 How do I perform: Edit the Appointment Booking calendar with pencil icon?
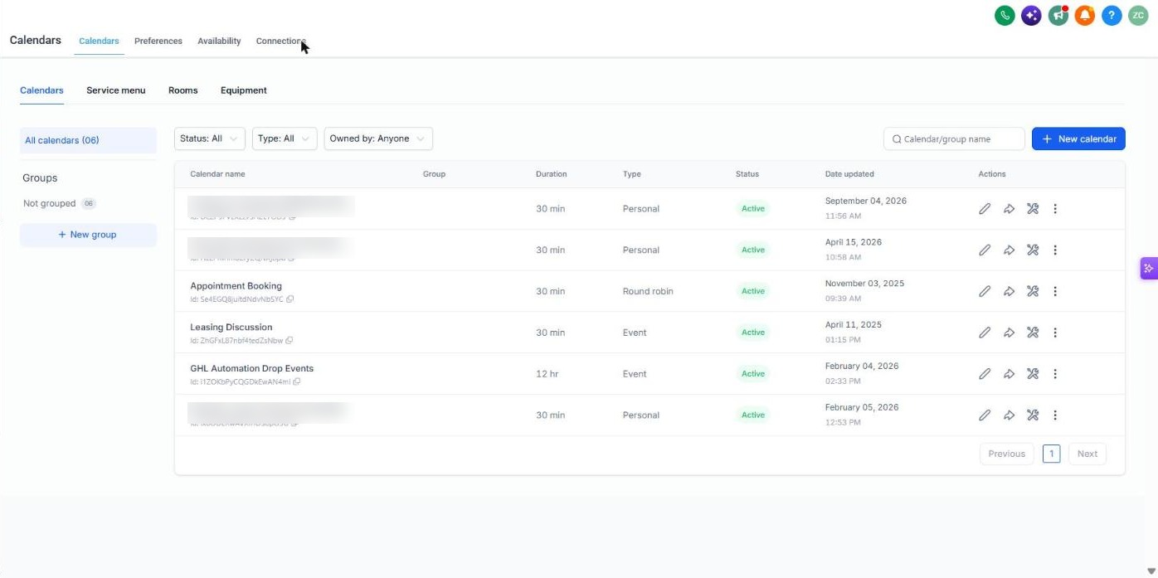click(985, 291)
